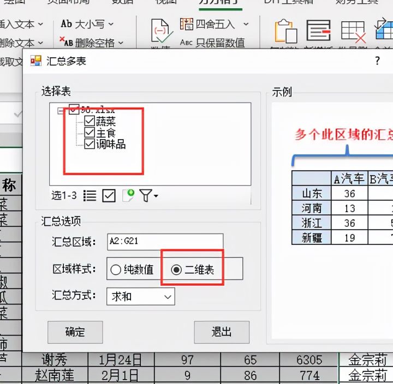This screenshot has height=384, width=393.
Task: Select the cell containing 97
Action: [x=187, y=360]
